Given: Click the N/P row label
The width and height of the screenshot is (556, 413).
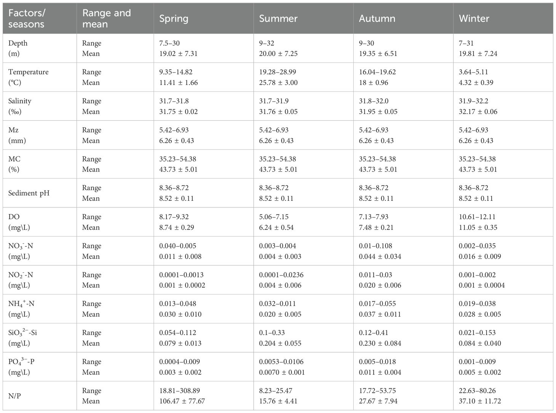Looking at the screenshot, I should click(14, 395).
